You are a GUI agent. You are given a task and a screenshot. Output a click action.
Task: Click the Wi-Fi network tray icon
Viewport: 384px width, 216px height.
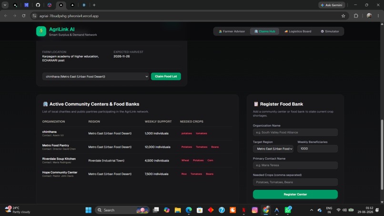point(338,210)
